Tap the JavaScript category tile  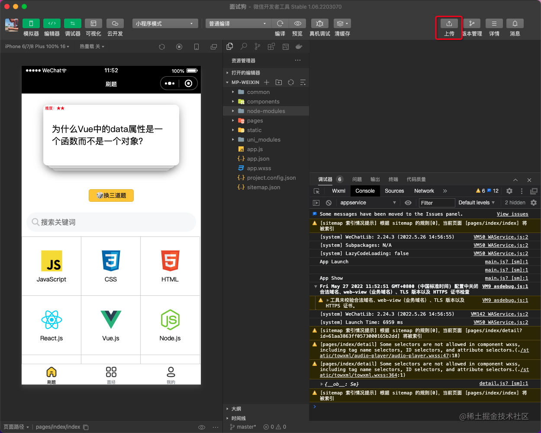click(x=52, y=266)
